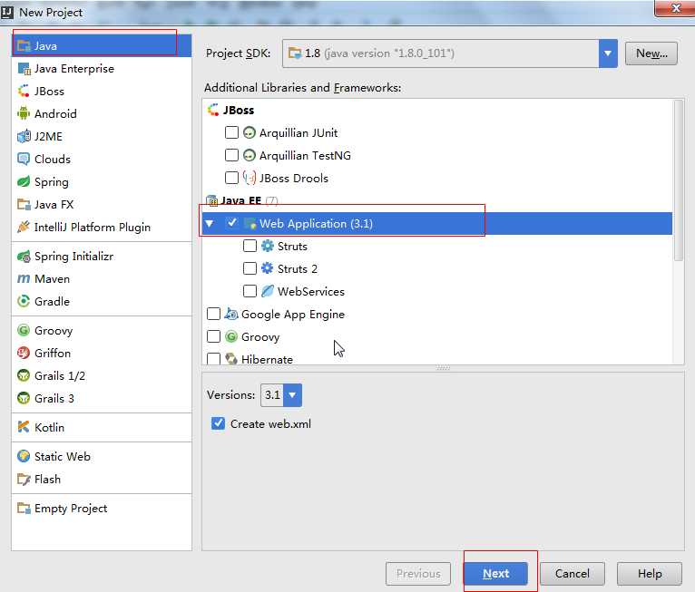This screenshot has height=592, width=695.
Task: Uncheck the Web Application (3.1) checkbox
Action: coord(231,223)
